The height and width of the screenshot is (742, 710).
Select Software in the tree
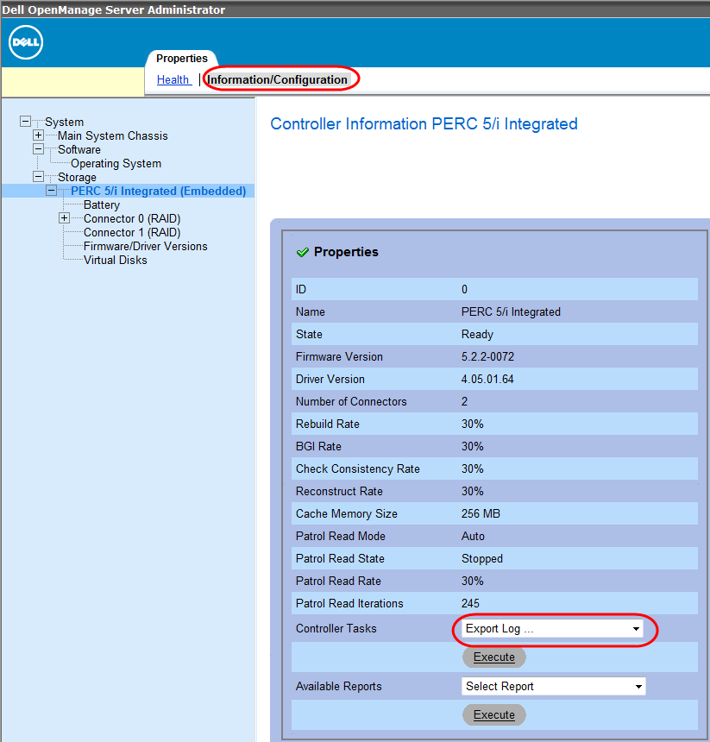(x=79, y=149)
